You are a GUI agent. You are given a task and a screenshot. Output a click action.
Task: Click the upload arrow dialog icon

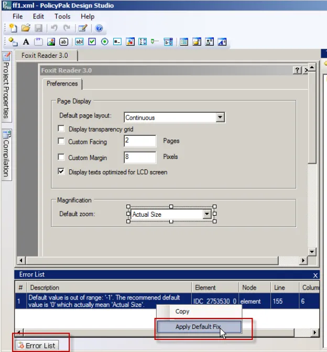pos(209,42)
